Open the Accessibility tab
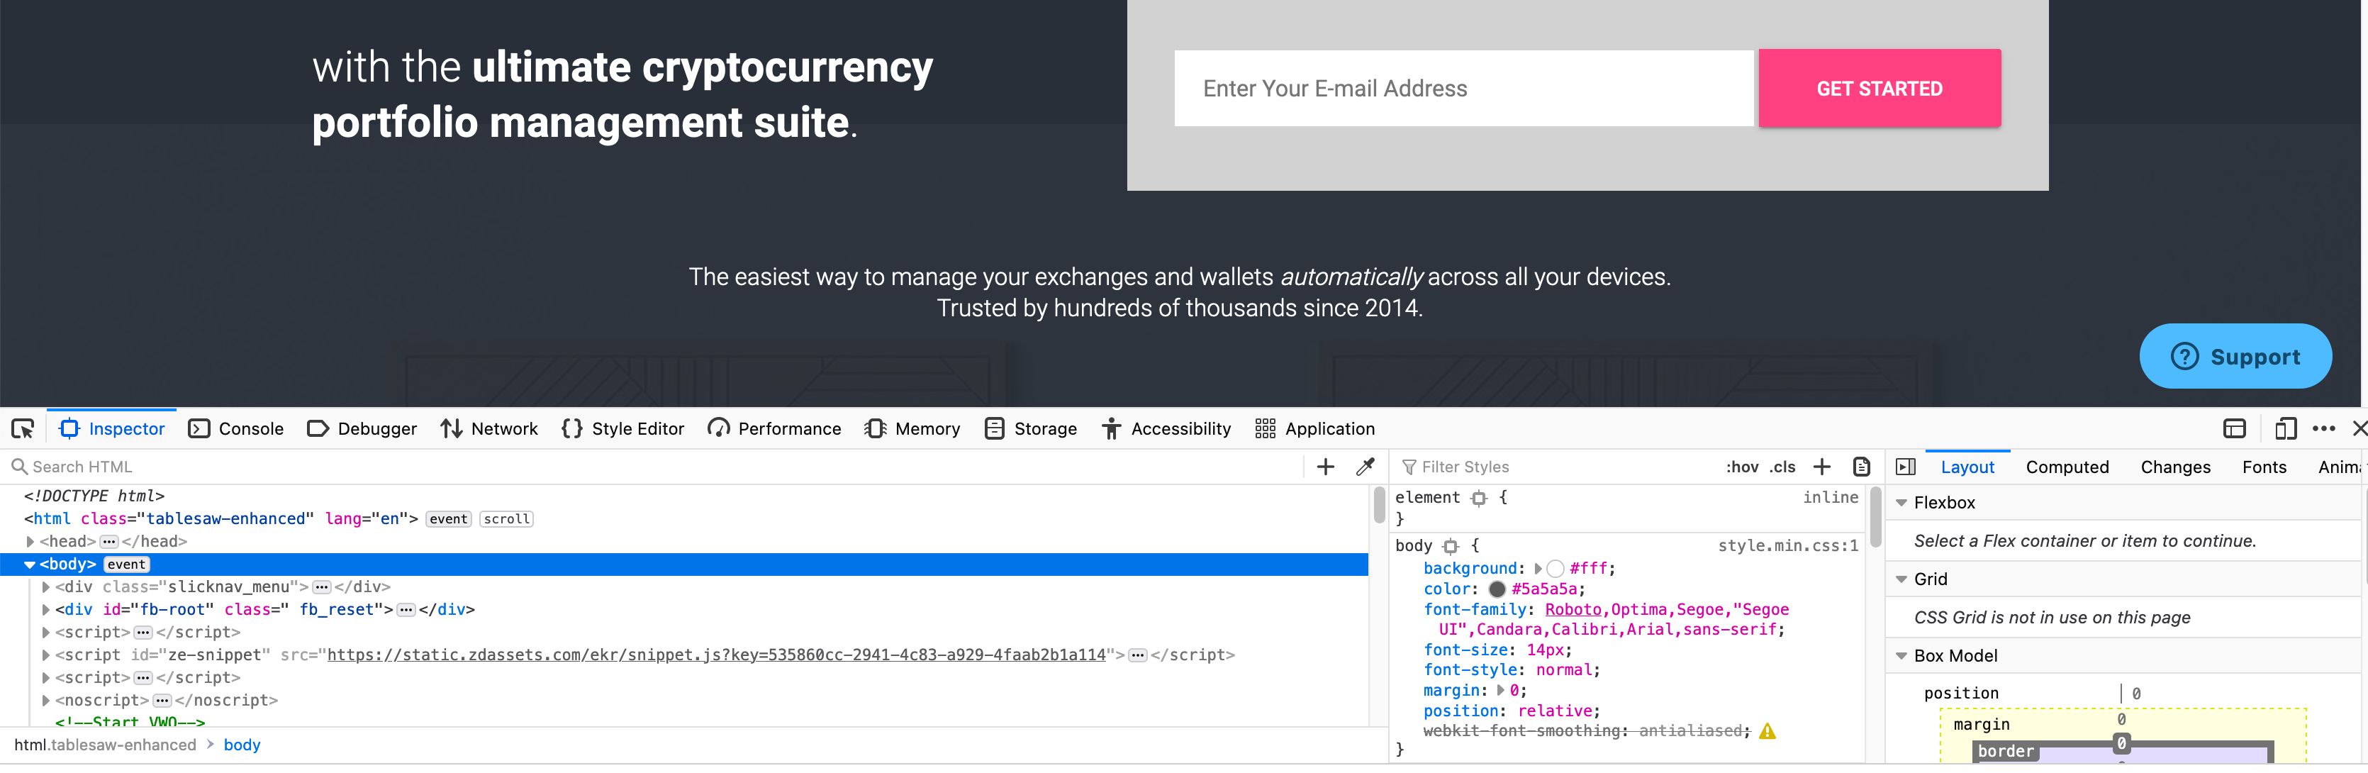Viewport: 2368px width, 773px height. [1166, 428]
